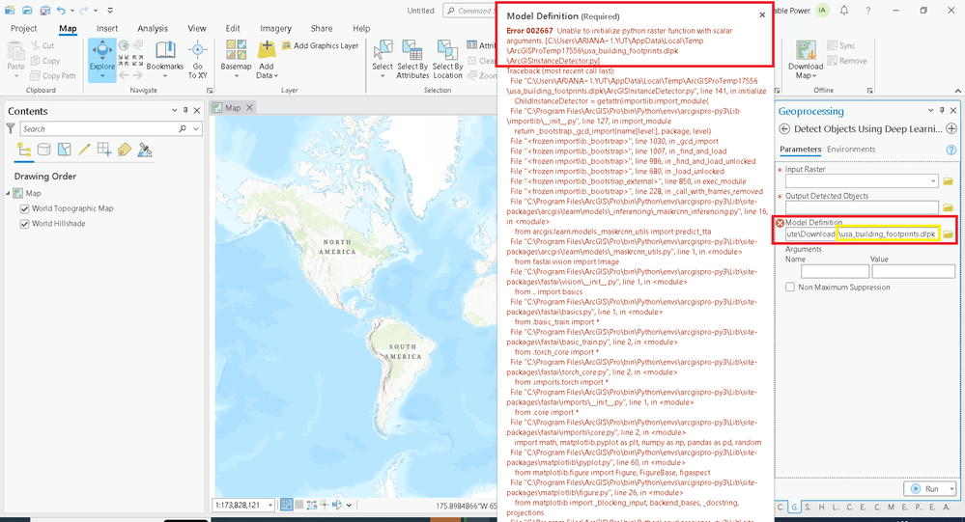Switch to the Environments tab in Geoprocessing
Screen dimensions: 965x522
click(x=850, y=150)
